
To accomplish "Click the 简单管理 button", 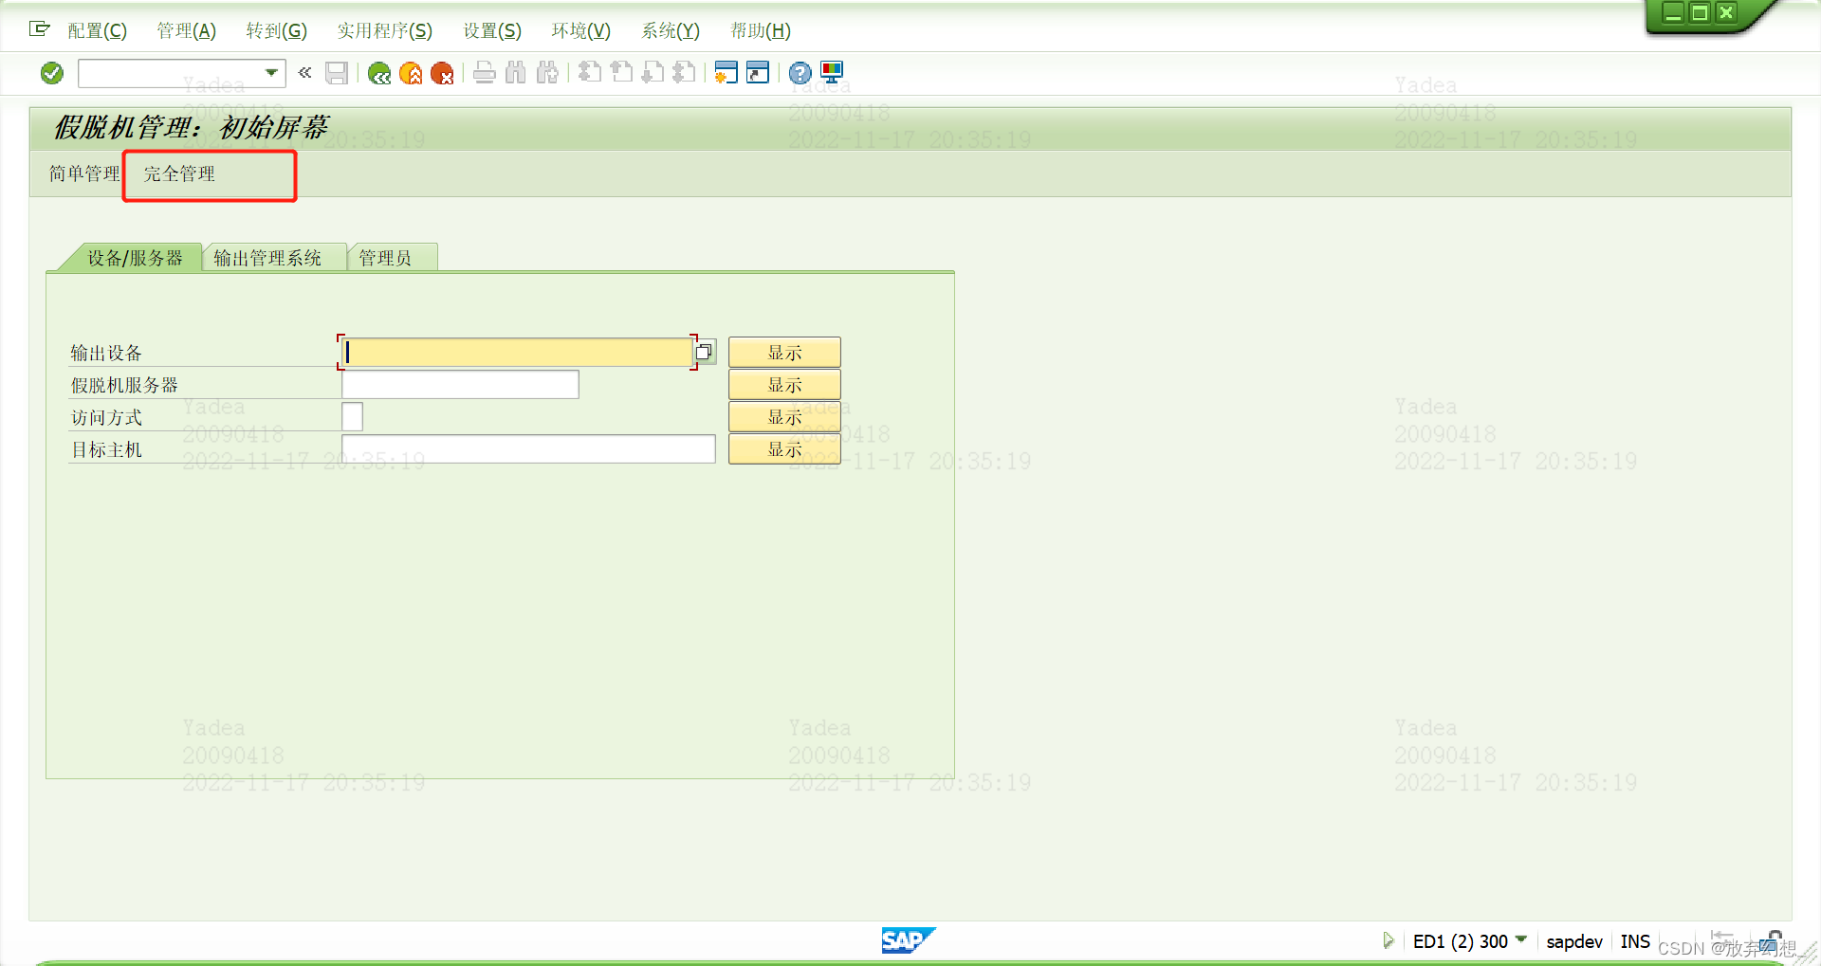I will coord(84,173).
